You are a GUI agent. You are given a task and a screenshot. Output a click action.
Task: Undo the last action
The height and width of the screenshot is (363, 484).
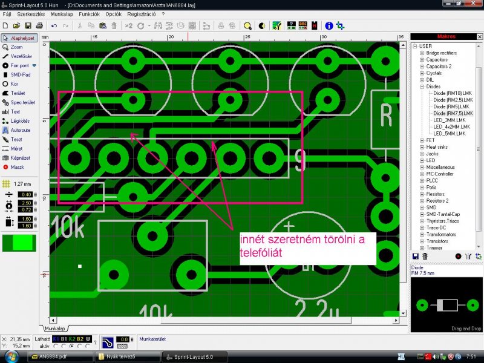pyautogui.click(x=54, y=26)
